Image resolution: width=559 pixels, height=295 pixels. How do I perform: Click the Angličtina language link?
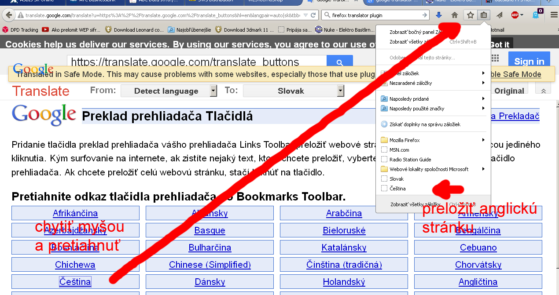pos(478,282)
